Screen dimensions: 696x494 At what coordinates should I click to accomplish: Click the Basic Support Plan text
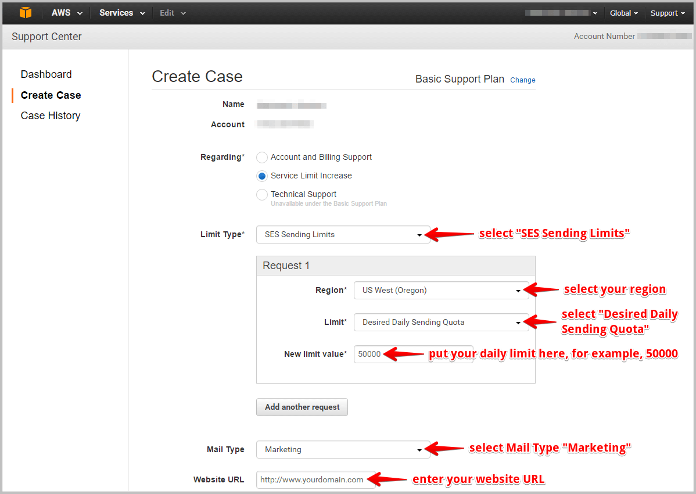click(460, 79)
